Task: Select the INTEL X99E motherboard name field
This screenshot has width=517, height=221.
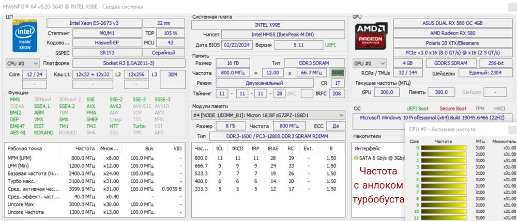Action: [268, 25]
